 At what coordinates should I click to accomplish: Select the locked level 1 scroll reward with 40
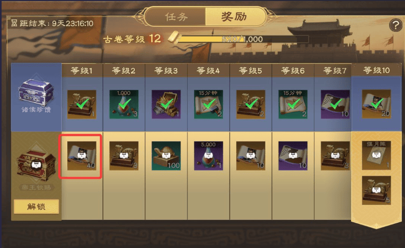[82, 156]
